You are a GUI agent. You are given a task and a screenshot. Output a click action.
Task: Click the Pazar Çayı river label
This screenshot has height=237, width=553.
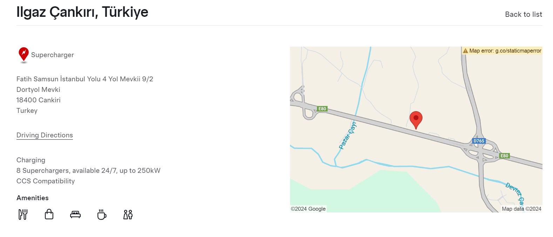pyautogui.click(x=348, y=135)
